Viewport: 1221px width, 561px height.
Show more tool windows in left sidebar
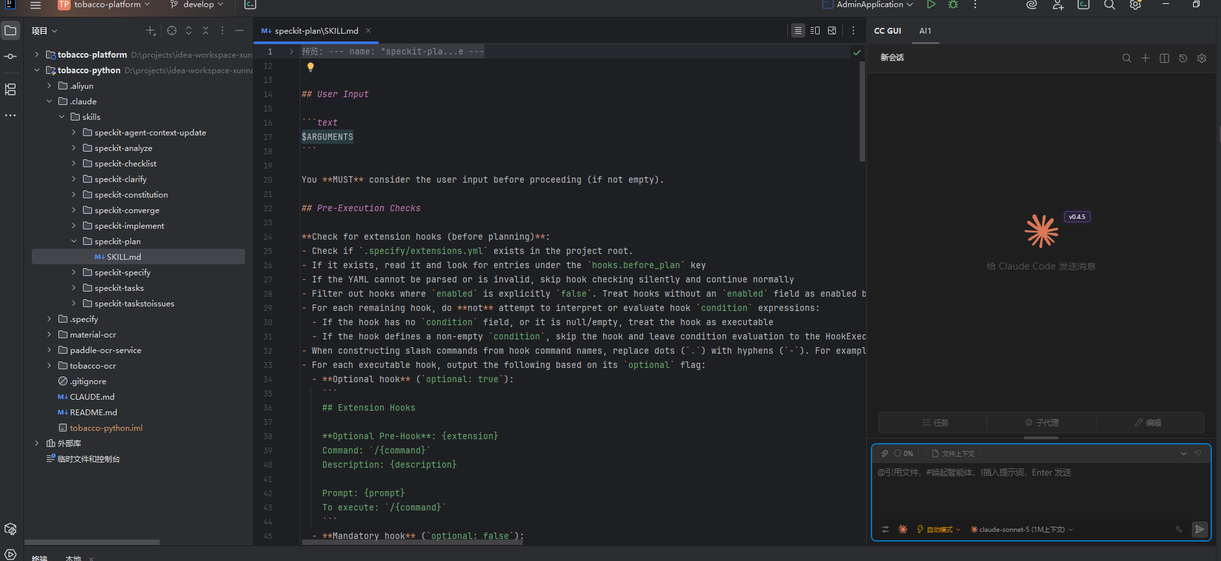point(10,115)
